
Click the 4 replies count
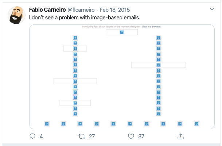(41, 137)
